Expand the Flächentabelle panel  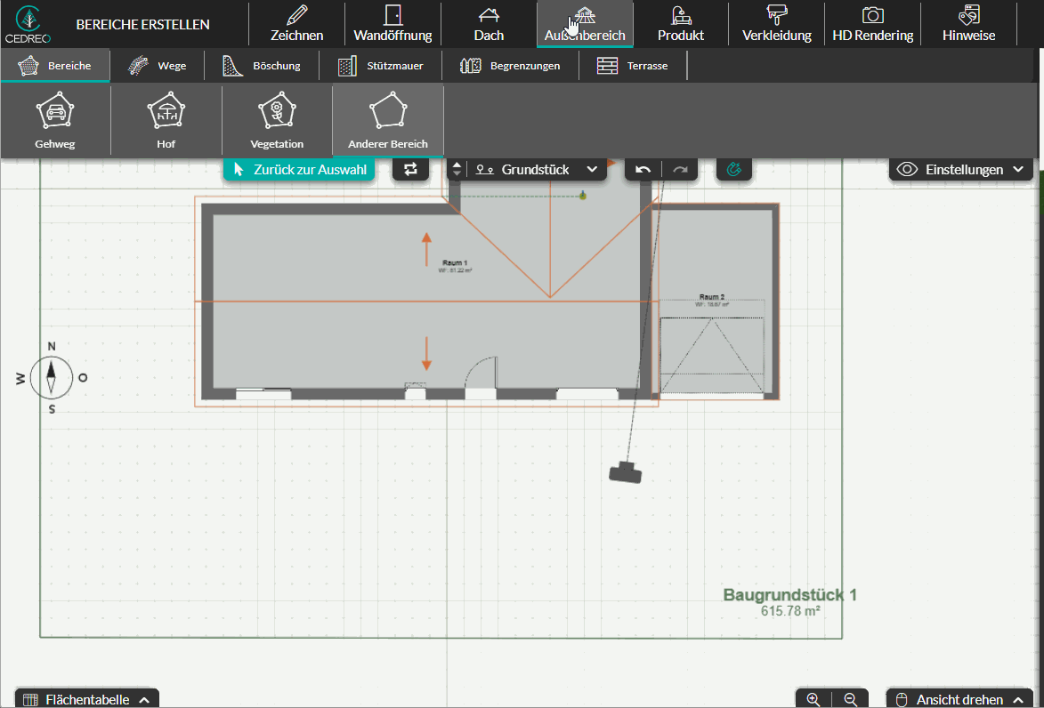86,699
